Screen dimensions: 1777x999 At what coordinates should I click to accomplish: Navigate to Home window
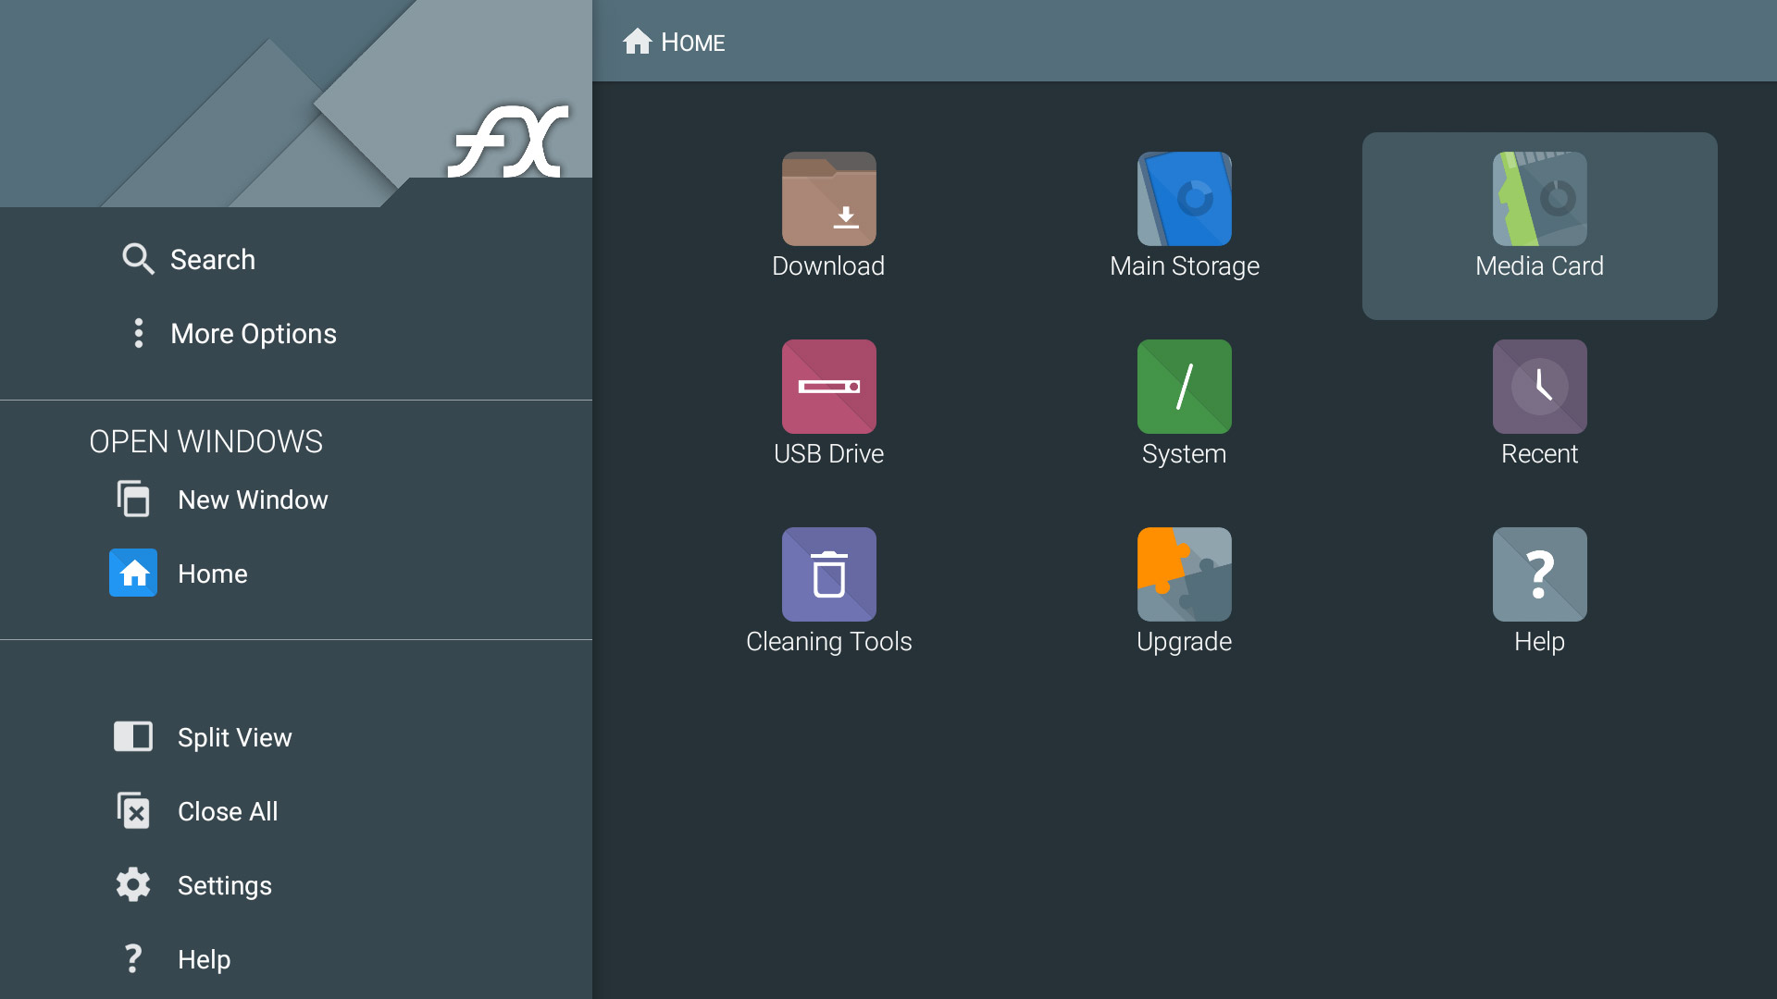[x=212, y=573]
